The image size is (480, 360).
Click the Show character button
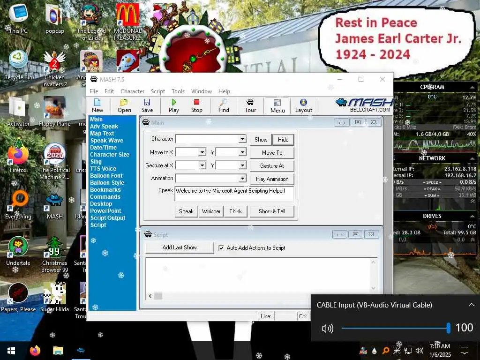(261, 140)
